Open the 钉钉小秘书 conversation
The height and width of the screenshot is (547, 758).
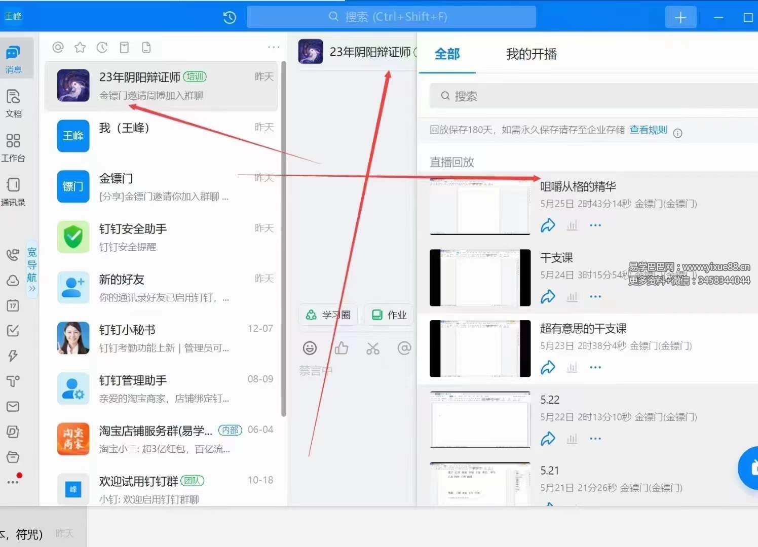161,338
